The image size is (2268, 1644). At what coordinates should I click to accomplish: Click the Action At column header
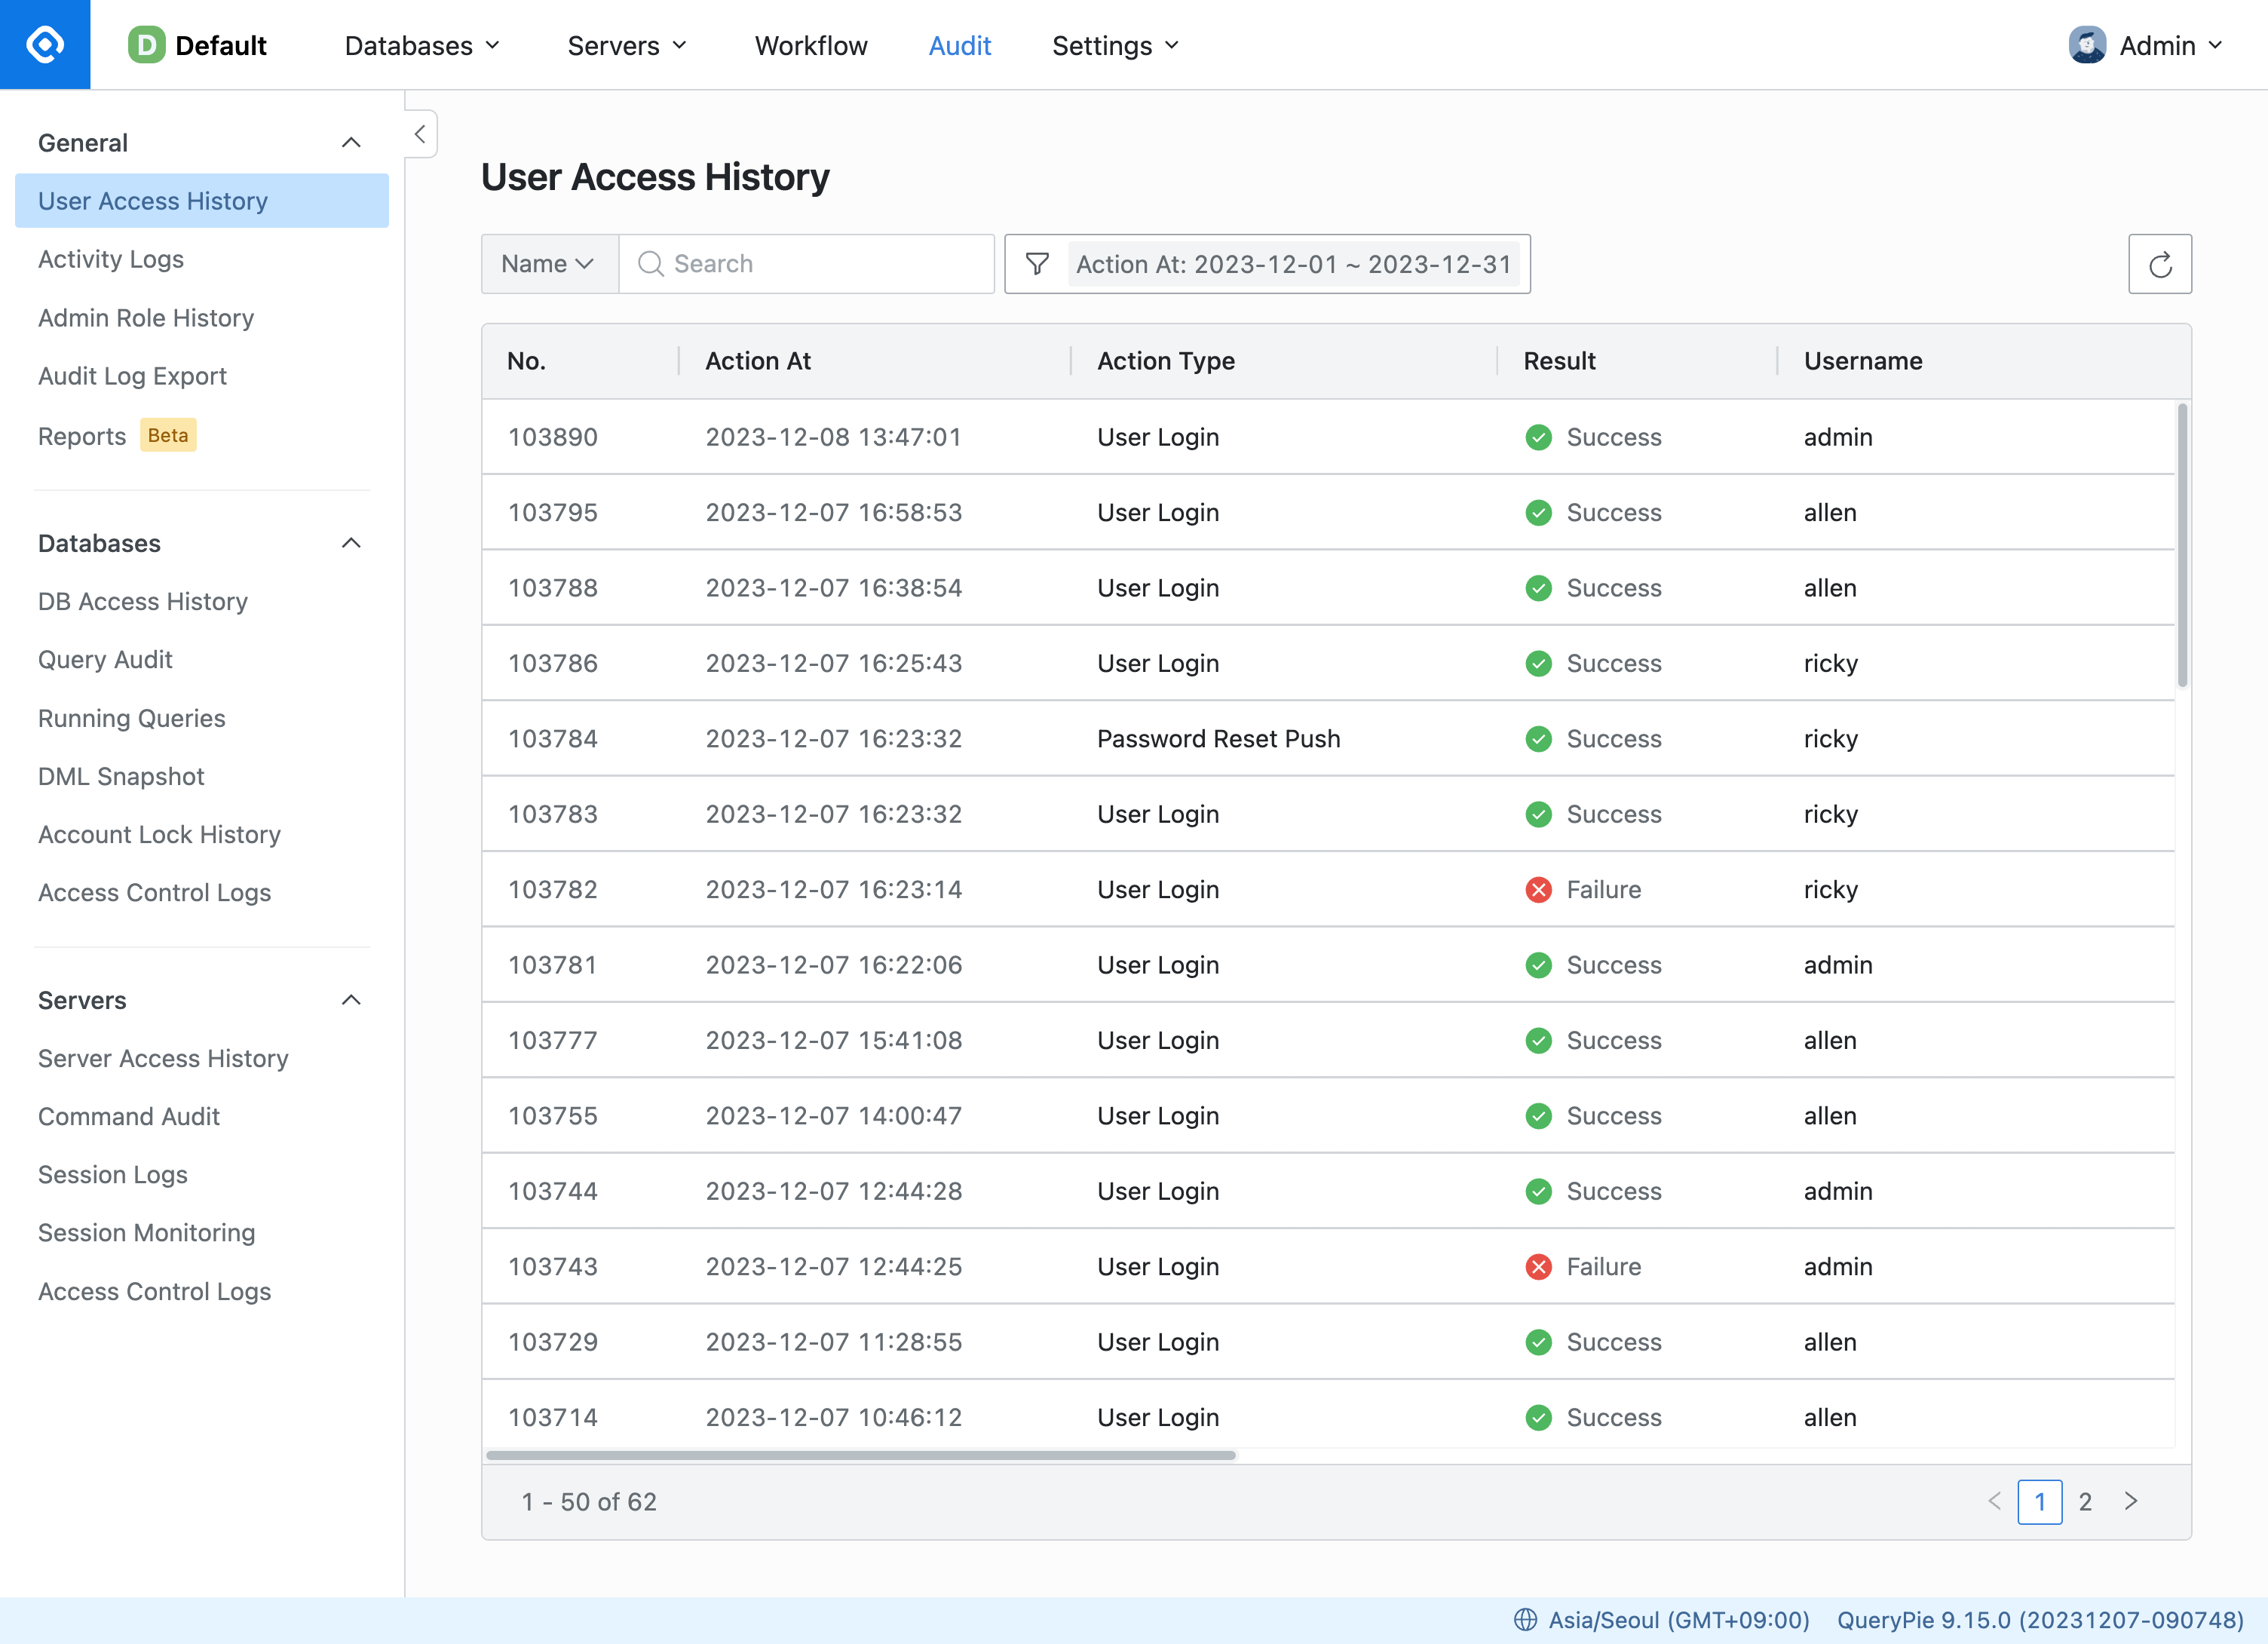(x=758, y=361)
